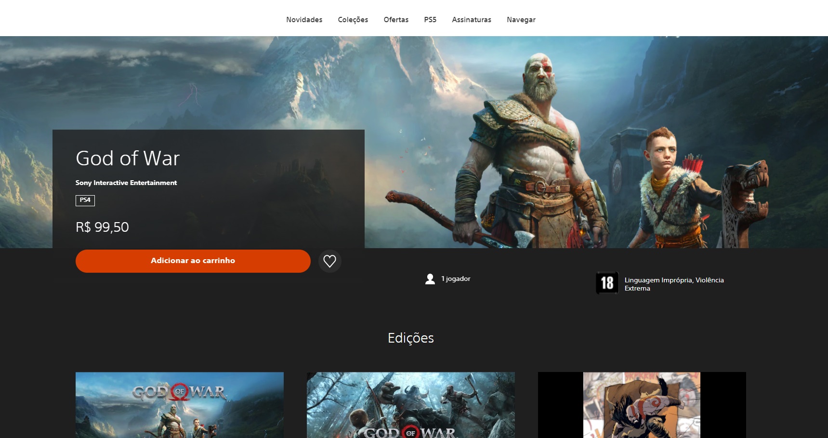Open the Assinaturas menu item
Image resolution: width=828 pixels, height=438 pixels.
pos(471,20)
